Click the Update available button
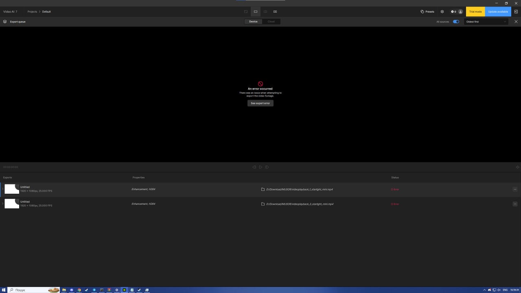The image size is (521, 293). point(498,12)
